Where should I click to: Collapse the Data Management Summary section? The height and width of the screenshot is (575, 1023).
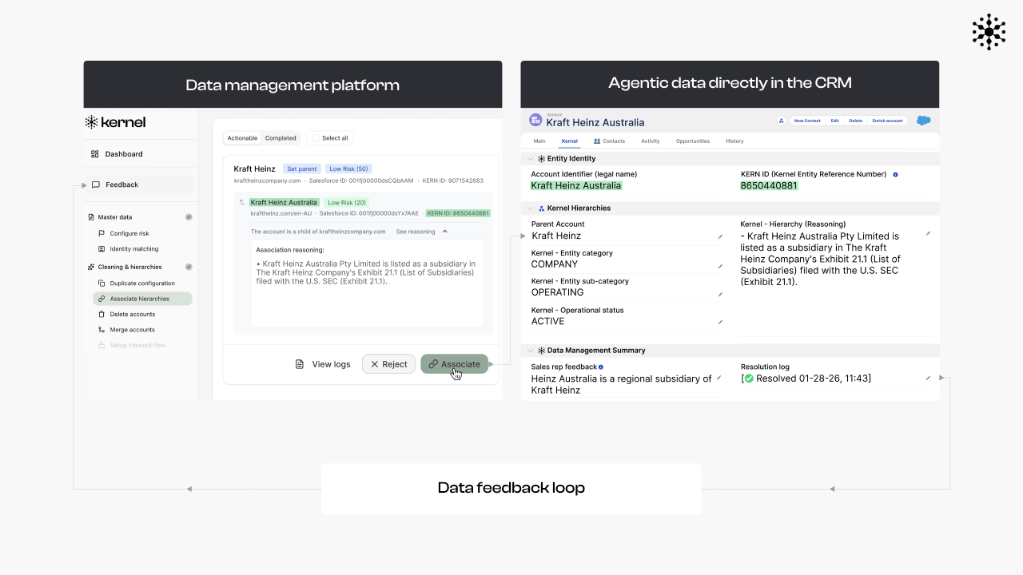tap(531, 351)
